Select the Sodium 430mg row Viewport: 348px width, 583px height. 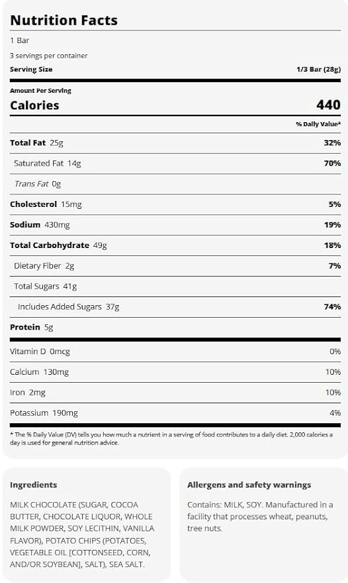point(175,225)
